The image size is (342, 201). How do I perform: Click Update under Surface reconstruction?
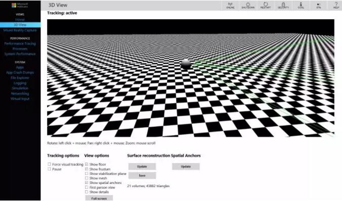click(x=142, y=166)
